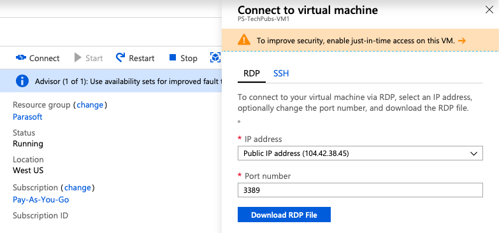Click the Connect toolbar label
The height and width of the screenshot is (233, 499).
[x=44, y=58]
